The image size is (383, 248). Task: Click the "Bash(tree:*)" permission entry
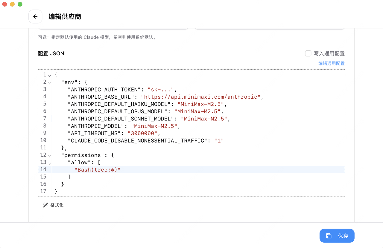pyautogui.click(x=97, y=170)
